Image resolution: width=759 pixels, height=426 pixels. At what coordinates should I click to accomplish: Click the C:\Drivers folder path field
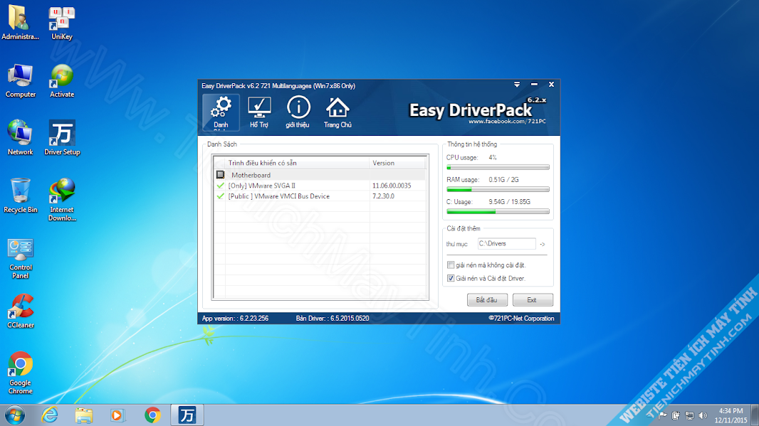click(x=506, y=244)
